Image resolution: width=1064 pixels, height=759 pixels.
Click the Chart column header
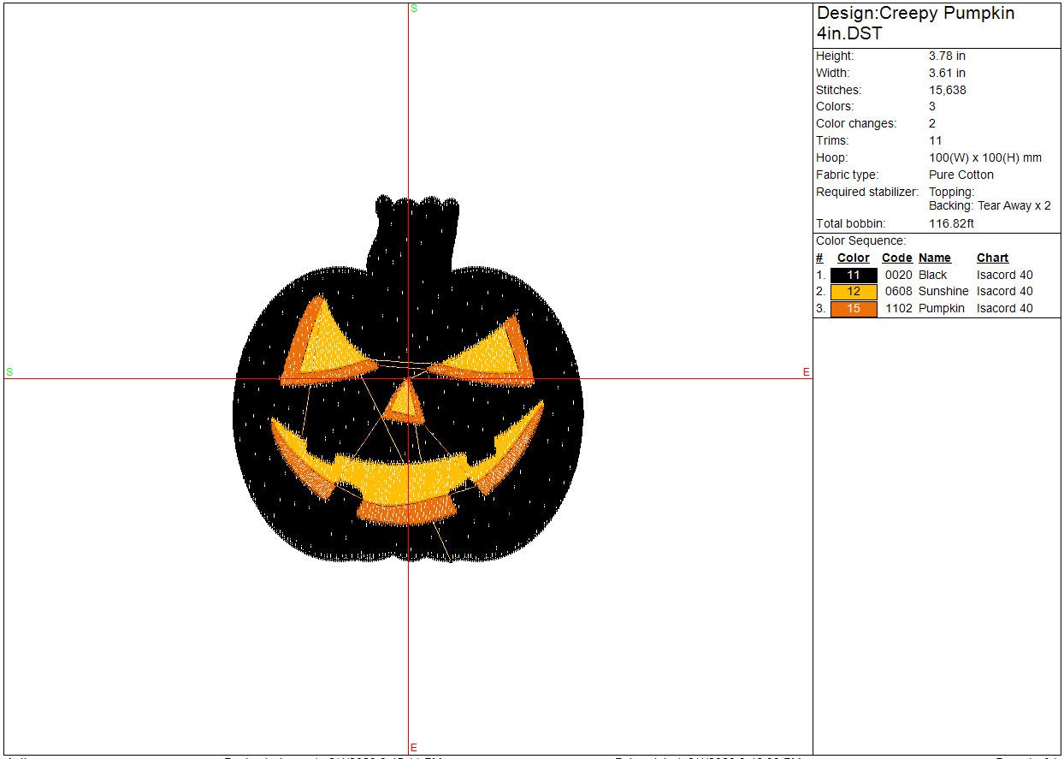992,258
